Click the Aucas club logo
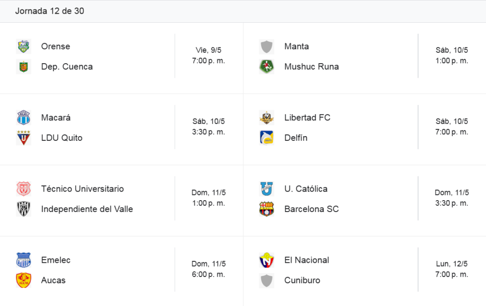Viewport: 486px width, 306px height. (x=24, y=280)
